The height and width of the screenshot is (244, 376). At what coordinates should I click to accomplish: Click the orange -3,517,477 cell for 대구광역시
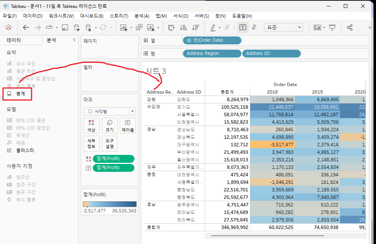tap(272, 145)
